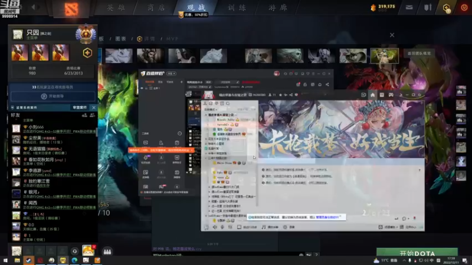The image size is (472, 265).
Task: Open the 只因 profile avatar
Action: pos(18,34)
